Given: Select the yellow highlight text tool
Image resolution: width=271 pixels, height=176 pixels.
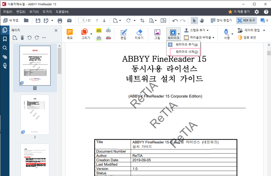Looking at the screenshot, I should click(x=99, y=30).
